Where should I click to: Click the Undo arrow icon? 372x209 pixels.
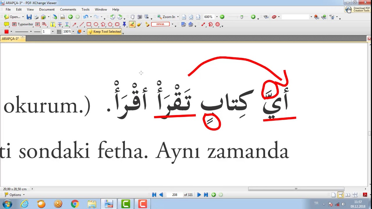pyautogui.click(x=85, y=17)
